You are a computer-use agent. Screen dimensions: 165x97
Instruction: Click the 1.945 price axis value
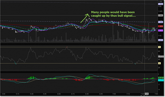coord(160,11)
